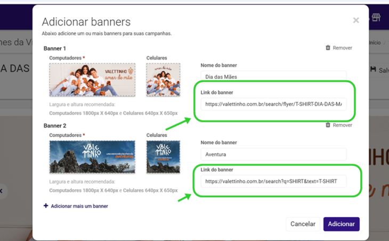This screenshot has height=241, width=389.
Task: Click the trash icon for Banner 1
Action: [x=328, y=48]
